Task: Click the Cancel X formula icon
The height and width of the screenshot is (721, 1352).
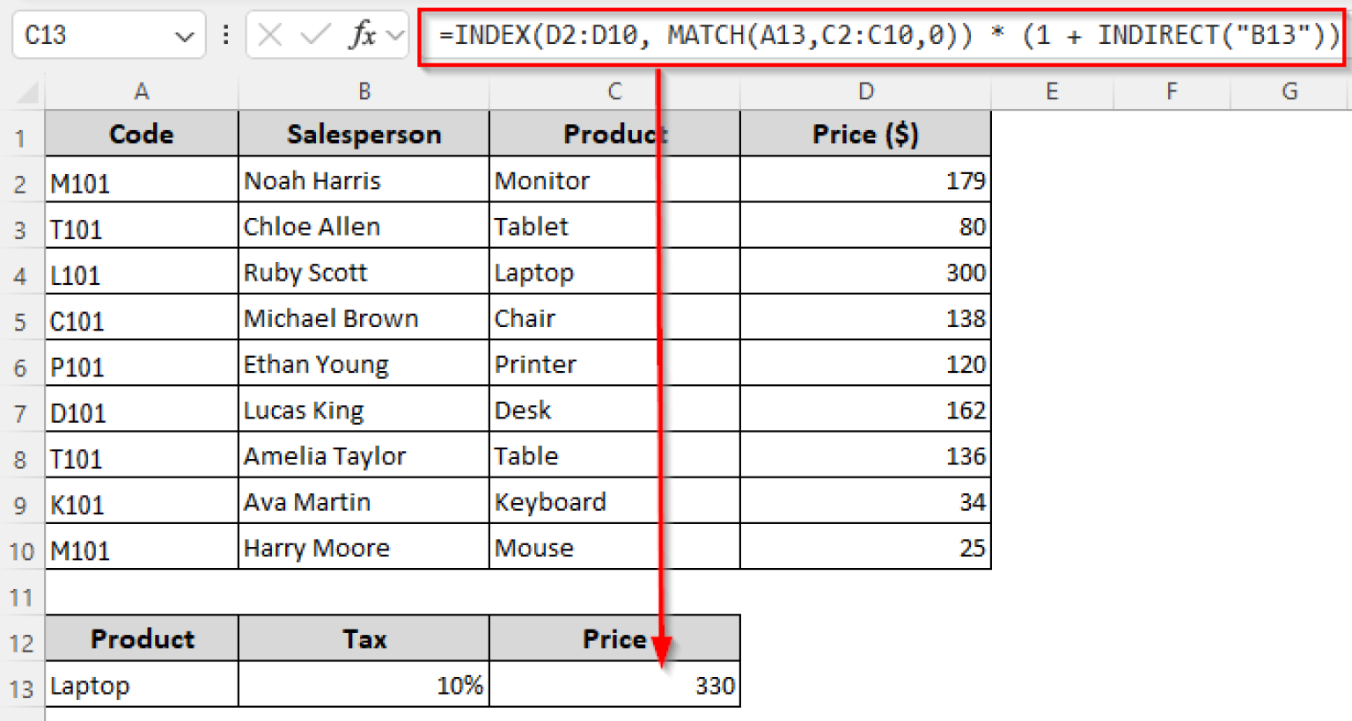Action: (270, 35)
